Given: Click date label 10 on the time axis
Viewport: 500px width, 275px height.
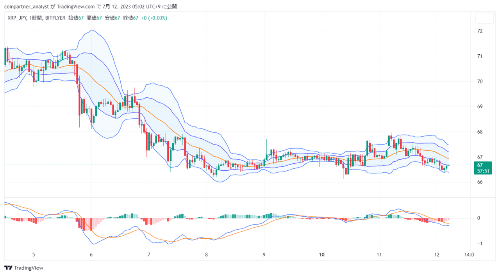Looking at the screenshot, I should click(x=322, y=254).
